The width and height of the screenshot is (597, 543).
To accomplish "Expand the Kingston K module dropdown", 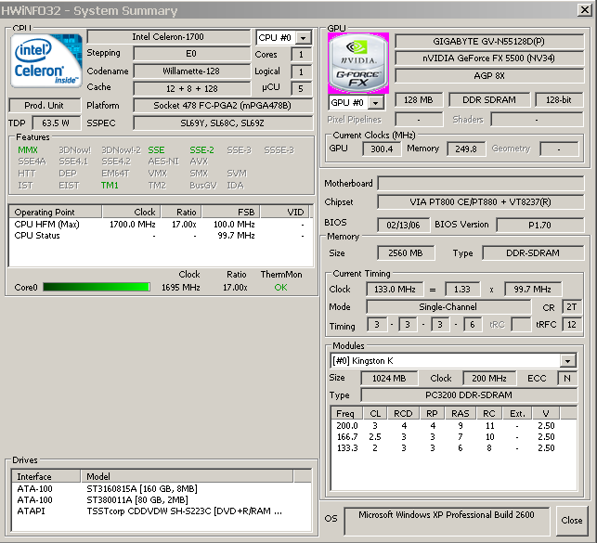I will pos(567,361).
